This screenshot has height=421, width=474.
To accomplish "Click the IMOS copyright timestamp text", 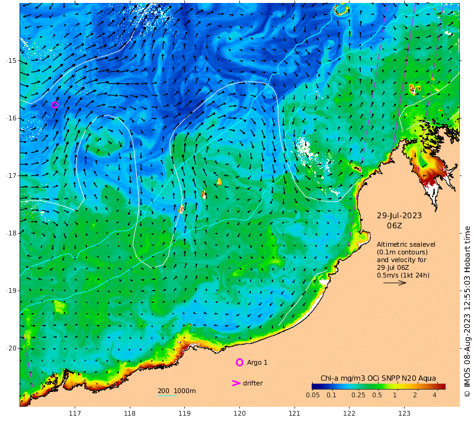I will click(x=467, y=311).
